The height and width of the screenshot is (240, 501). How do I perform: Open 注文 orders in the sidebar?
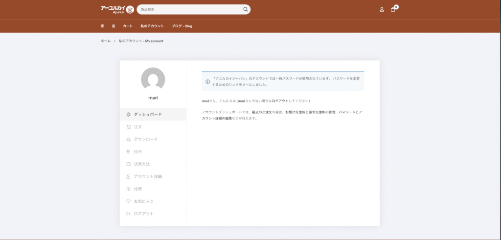(x=137, y=127)
